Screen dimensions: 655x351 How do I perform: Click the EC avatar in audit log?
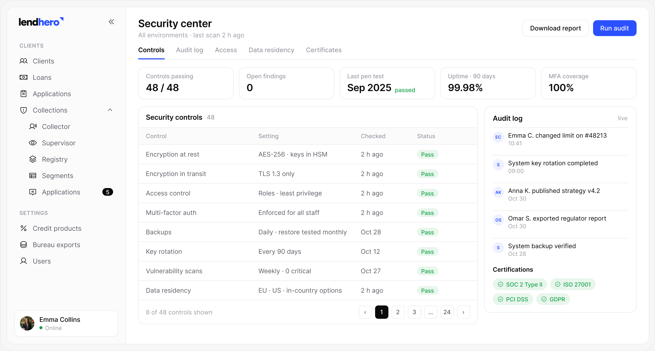[x=498, y=137]
